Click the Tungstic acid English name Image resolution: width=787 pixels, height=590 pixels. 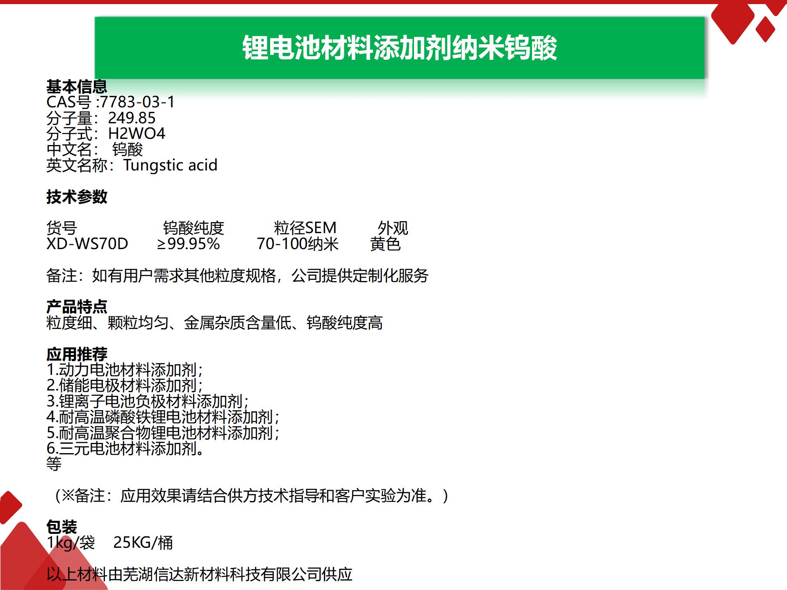pyautogui.click(x=170, y=165)
